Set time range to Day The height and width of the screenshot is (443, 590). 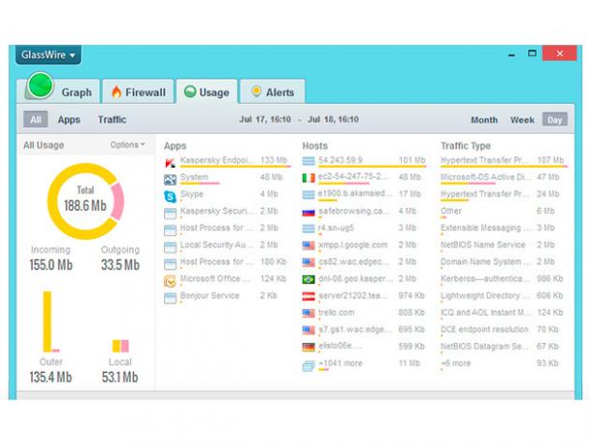point(554,119)
